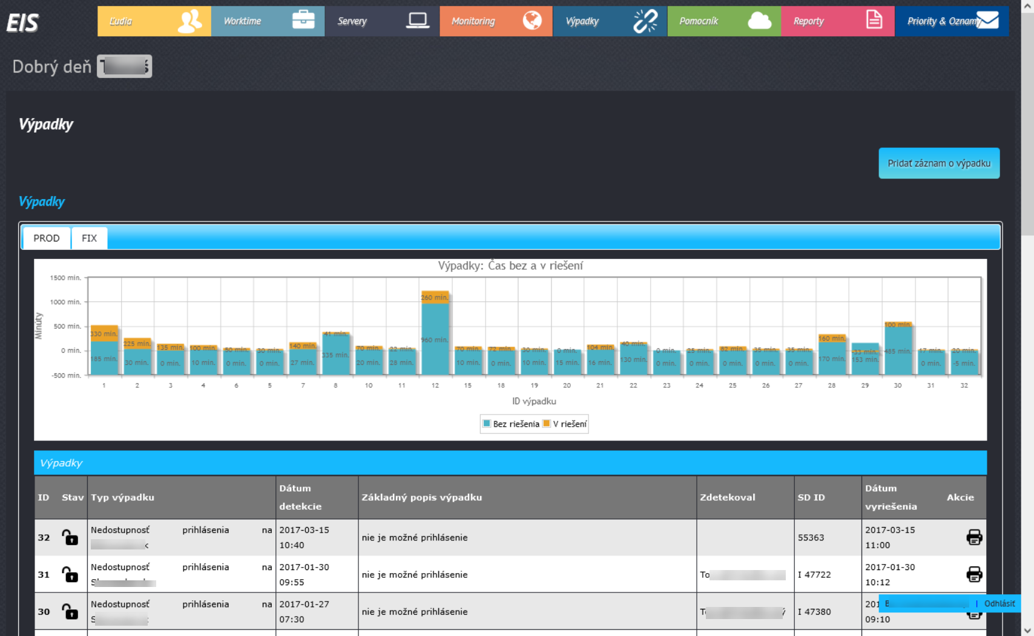
Task: Open Priority & Oznamy envelope icon
Action: click(989, 19)
